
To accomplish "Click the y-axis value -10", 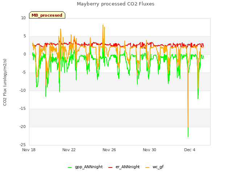I will [x=23, y=90].
